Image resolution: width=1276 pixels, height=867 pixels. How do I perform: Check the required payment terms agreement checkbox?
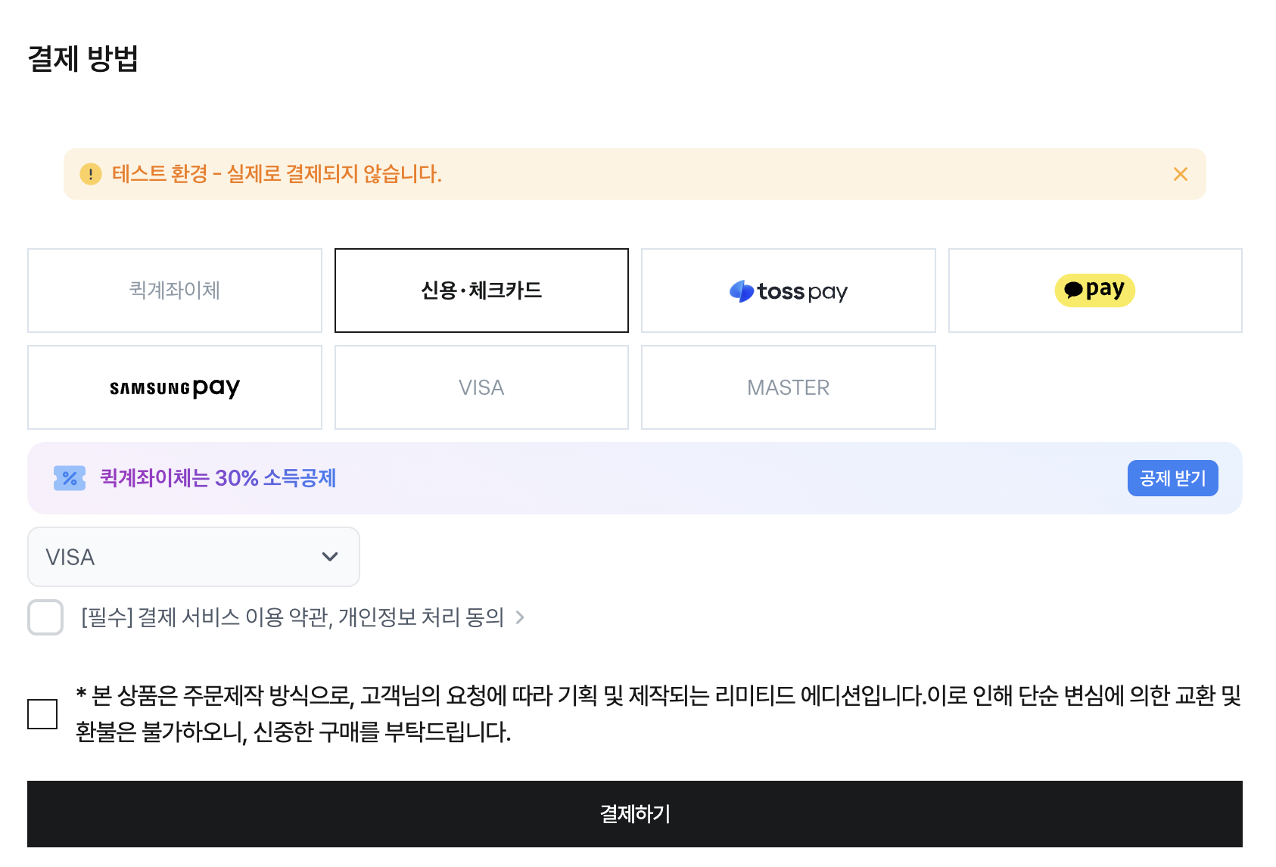pyautogui.click(x=45, y=617)
